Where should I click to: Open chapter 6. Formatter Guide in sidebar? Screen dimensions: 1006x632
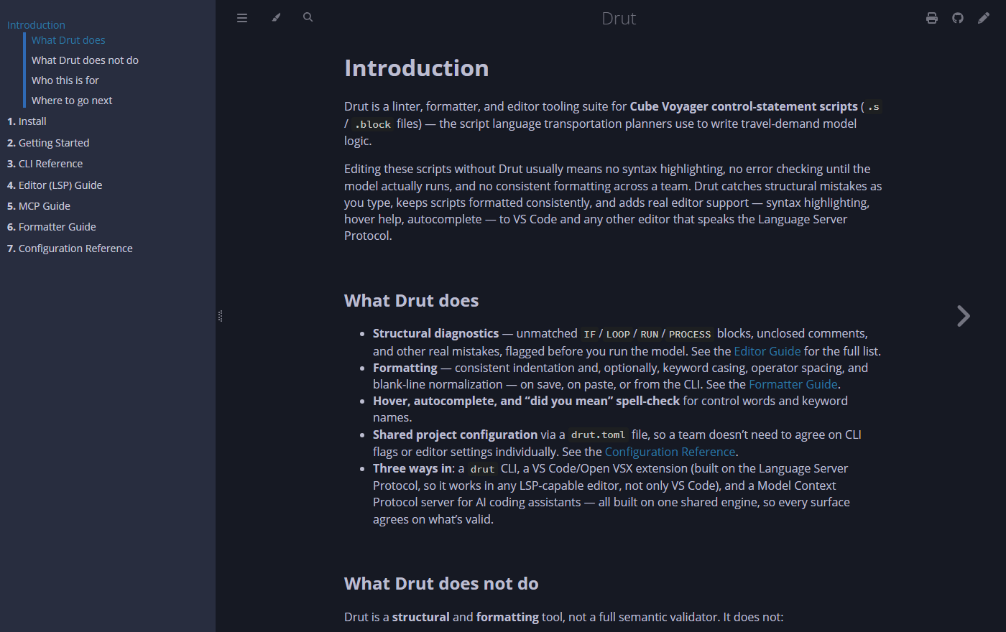(52, 227)
